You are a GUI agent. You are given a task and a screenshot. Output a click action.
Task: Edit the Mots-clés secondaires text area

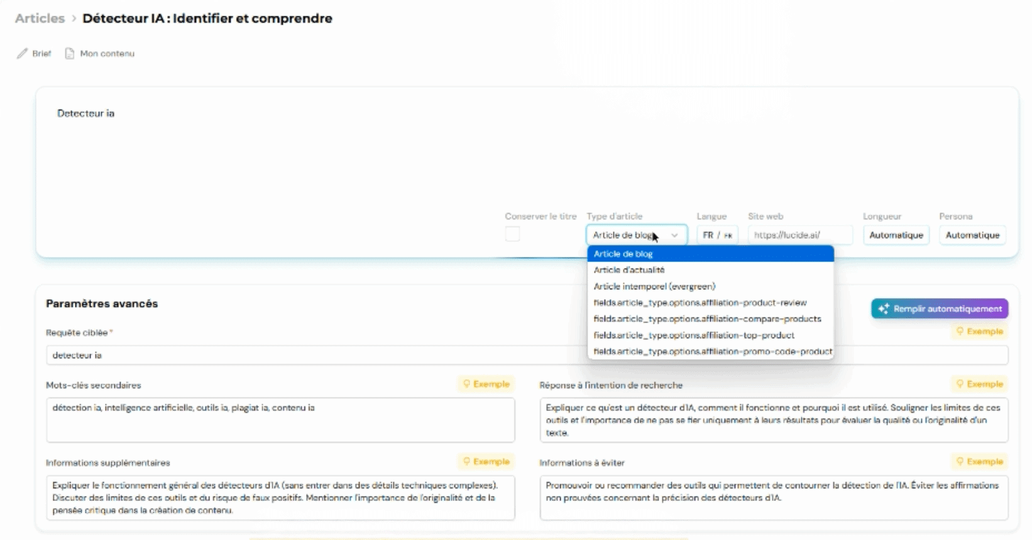[x=280, y=419]
